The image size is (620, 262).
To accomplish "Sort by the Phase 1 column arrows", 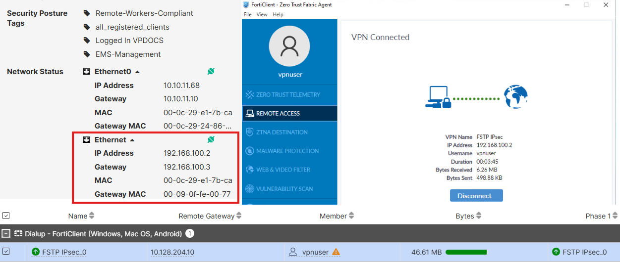I will coord(615,216).
